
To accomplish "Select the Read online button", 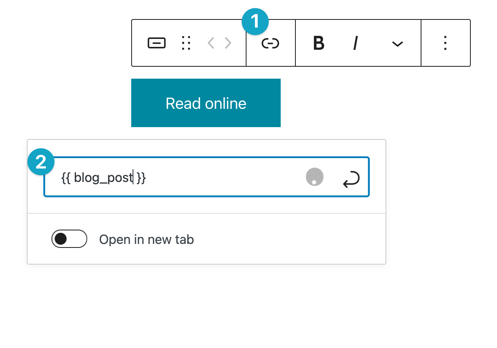I will coord(206,103).
